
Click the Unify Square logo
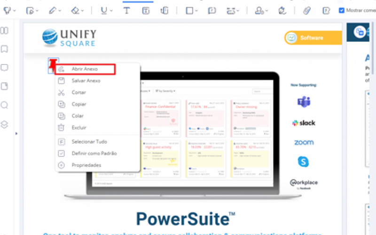click(x=69, y=38)
